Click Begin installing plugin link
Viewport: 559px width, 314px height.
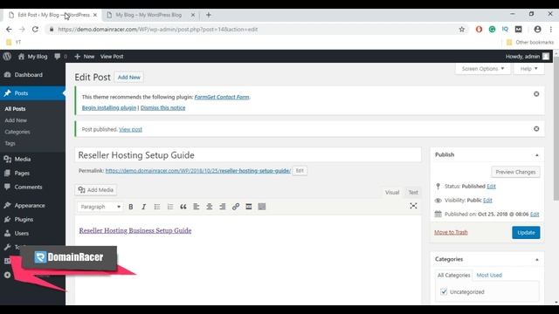[109, 108]
